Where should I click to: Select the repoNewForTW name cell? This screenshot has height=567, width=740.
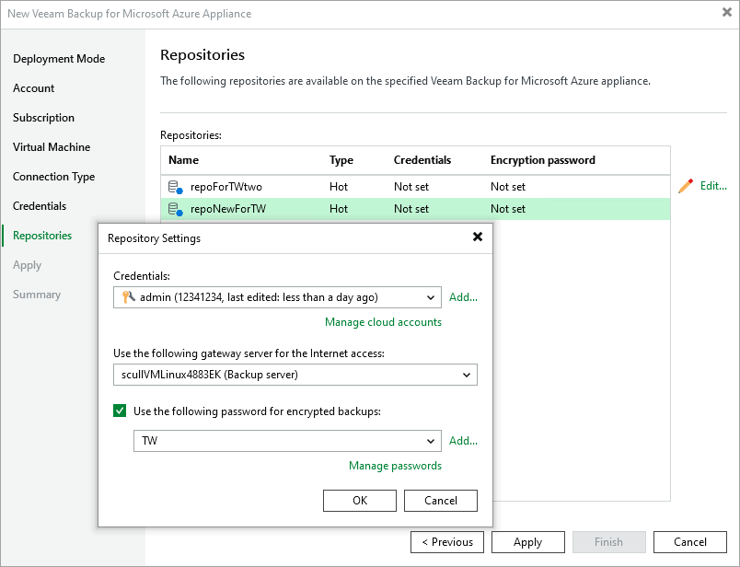(x=228, y=209)
